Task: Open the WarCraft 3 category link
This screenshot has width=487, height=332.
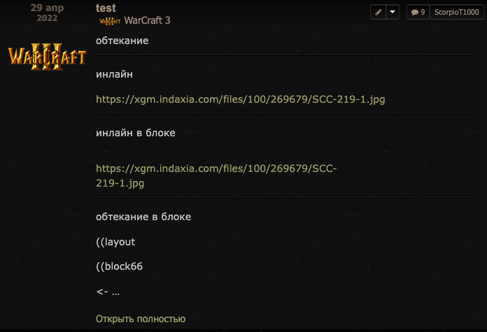Action: coord(147,21)
